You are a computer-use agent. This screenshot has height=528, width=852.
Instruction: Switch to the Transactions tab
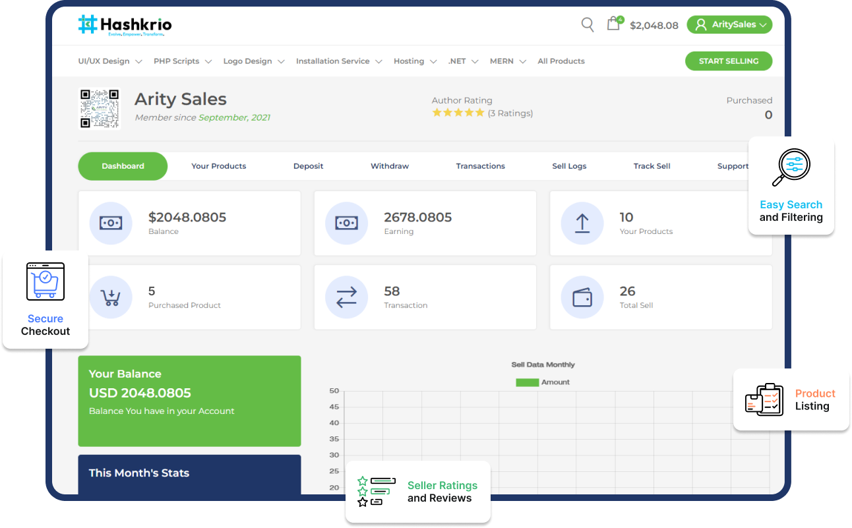pos(481,166)
